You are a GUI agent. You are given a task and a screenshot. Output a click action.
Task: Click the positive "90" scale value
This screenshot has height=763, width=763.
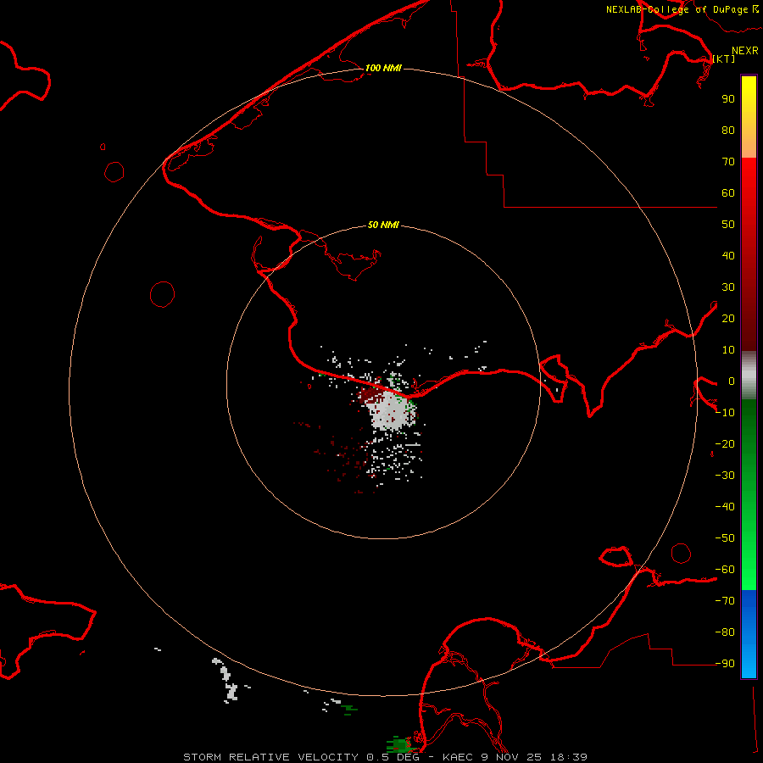pyautogui.click(x=728, y=99)
